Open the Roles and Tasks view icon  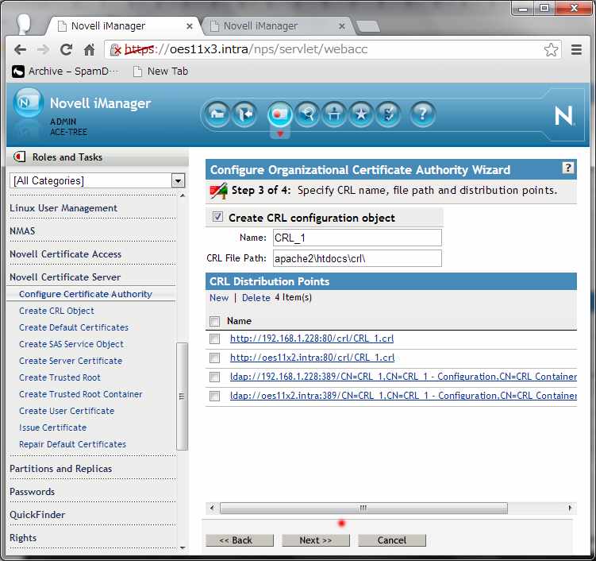(280, 114)
